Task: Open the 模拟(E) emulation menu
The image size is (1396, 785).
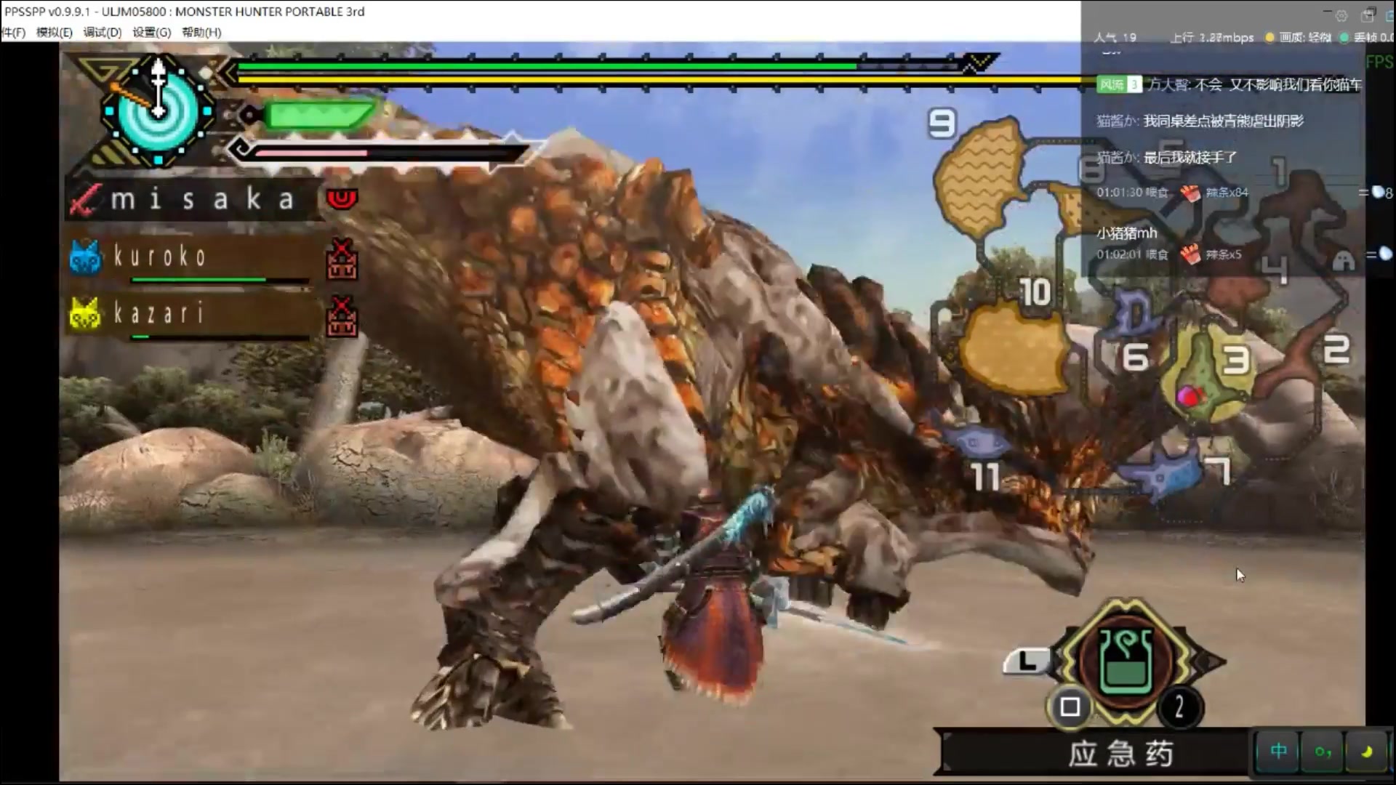Action: pyautogui.click(x=55, y=32)
